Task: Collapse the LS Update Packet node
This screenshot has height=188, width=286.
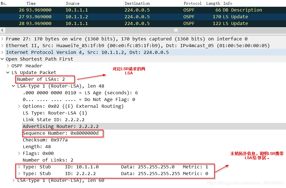Action: (8, 72)
